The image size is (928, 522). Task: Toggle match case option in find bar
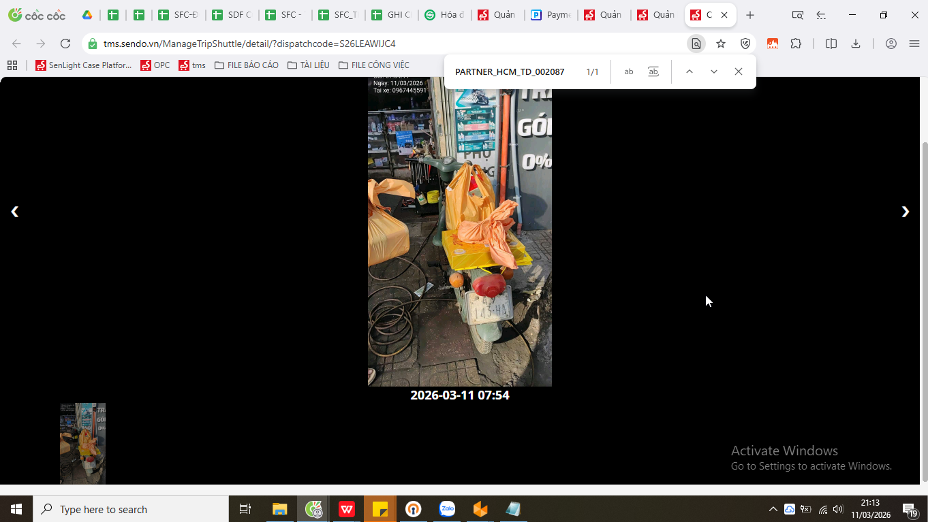tap(629, 71)
